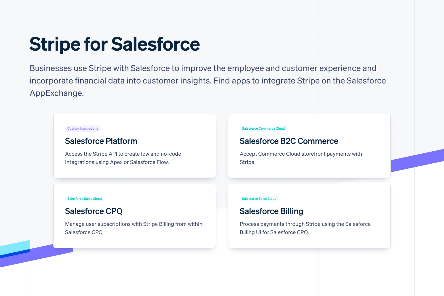Click the intro paragraph about the Salesforce AppExchange

[207, 81]
